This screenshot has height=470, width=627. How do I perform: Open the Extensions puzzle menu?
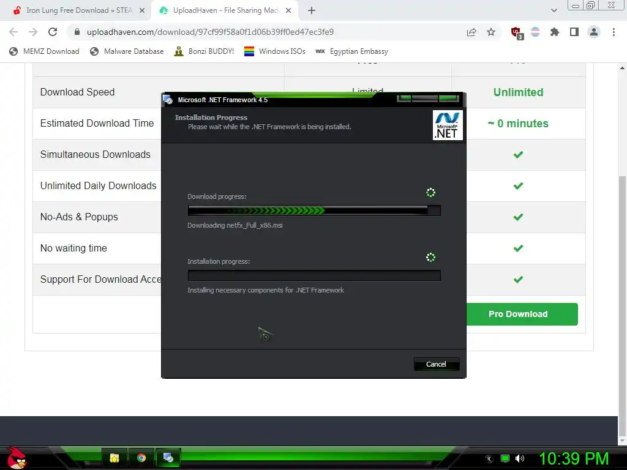(555, 32)
